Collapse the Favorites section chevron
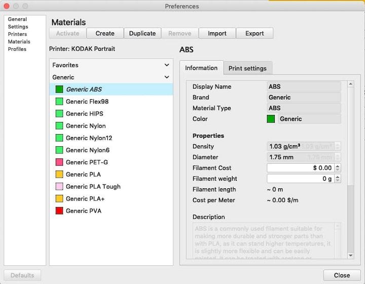The width and height of the screenshot is (365, 284). point(167,65)
